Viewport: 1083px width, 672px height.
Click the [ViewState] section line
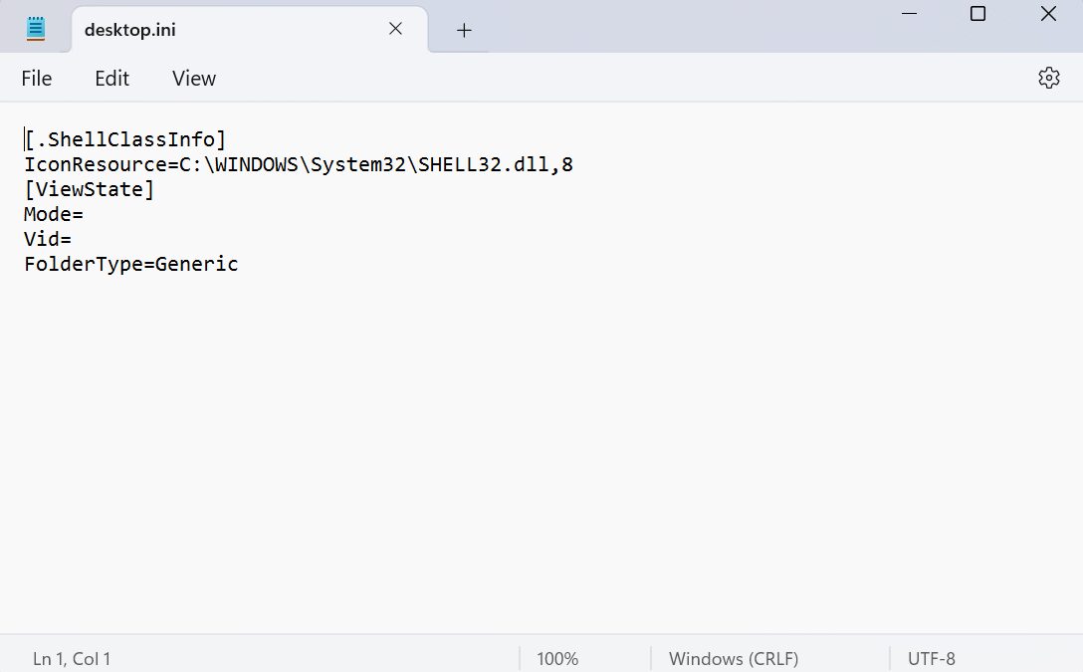[89, 189]
